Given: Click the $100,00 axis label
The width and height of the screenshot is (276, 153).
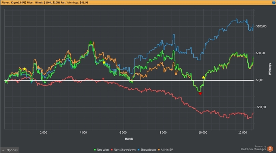Looking at the screenshot, I should (261, 26).
